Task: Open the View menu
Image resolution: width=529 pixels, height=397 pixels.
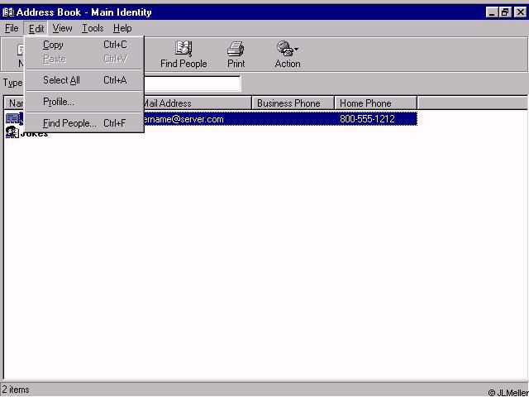Action: pos(62,28)
